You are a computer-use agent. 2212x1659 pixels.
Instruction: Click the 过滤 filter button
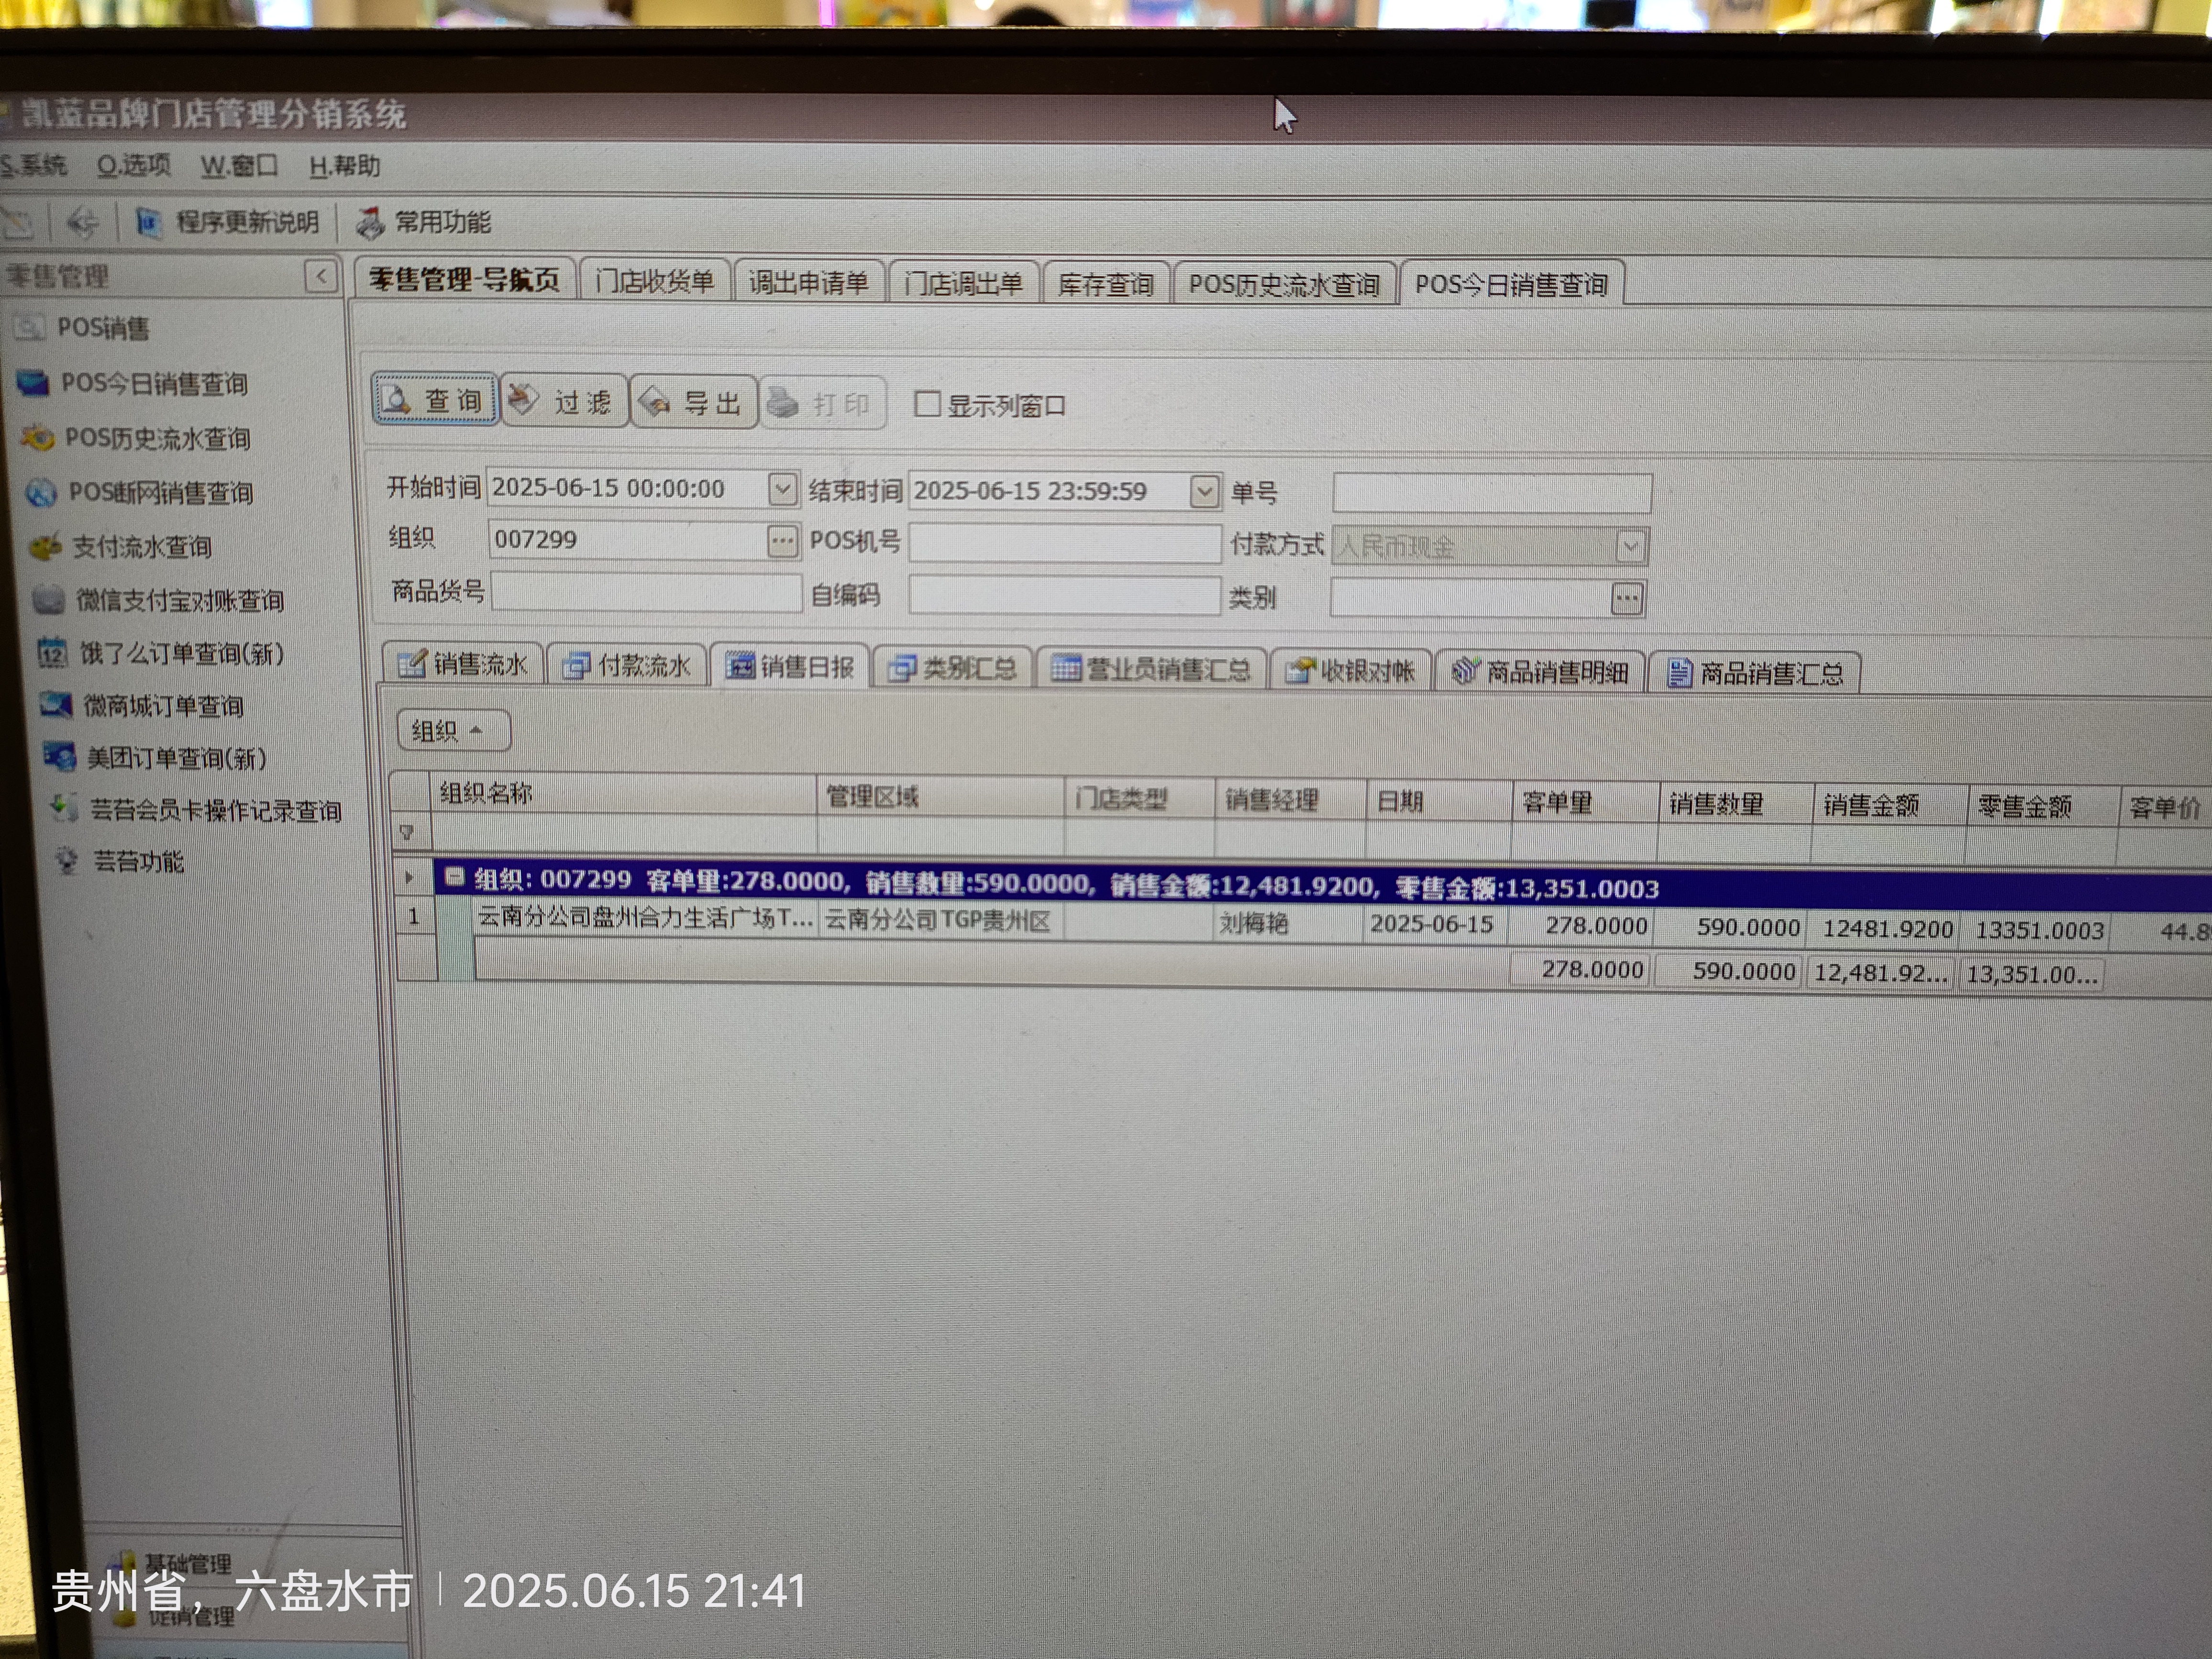pos(563,402)
